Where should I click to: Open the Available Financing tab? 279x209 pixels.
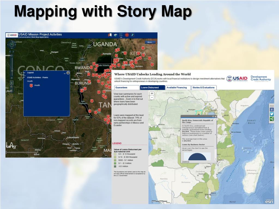click(x=177, y=88)
